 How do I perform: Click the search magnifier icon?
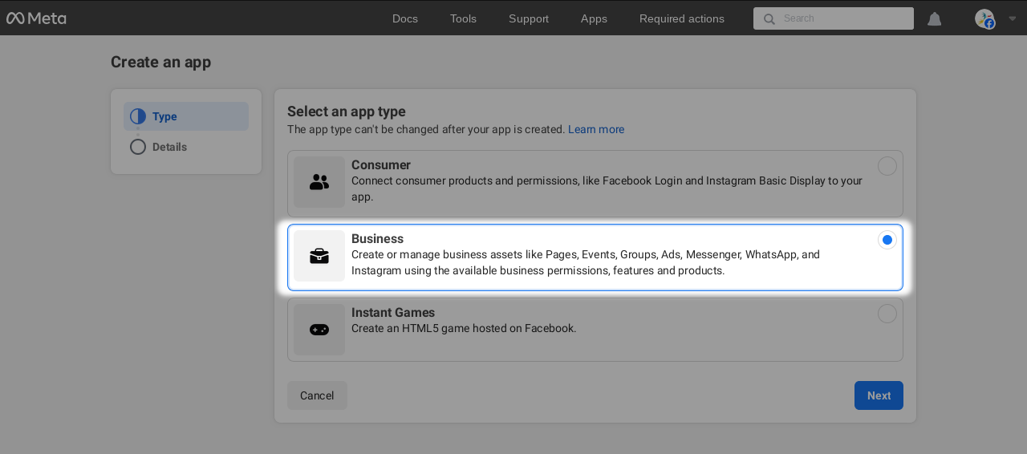pos(769,18)
